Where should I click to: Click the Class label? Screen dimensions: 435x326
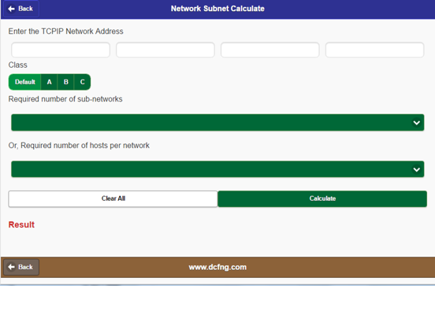click(x=18, y=65)
